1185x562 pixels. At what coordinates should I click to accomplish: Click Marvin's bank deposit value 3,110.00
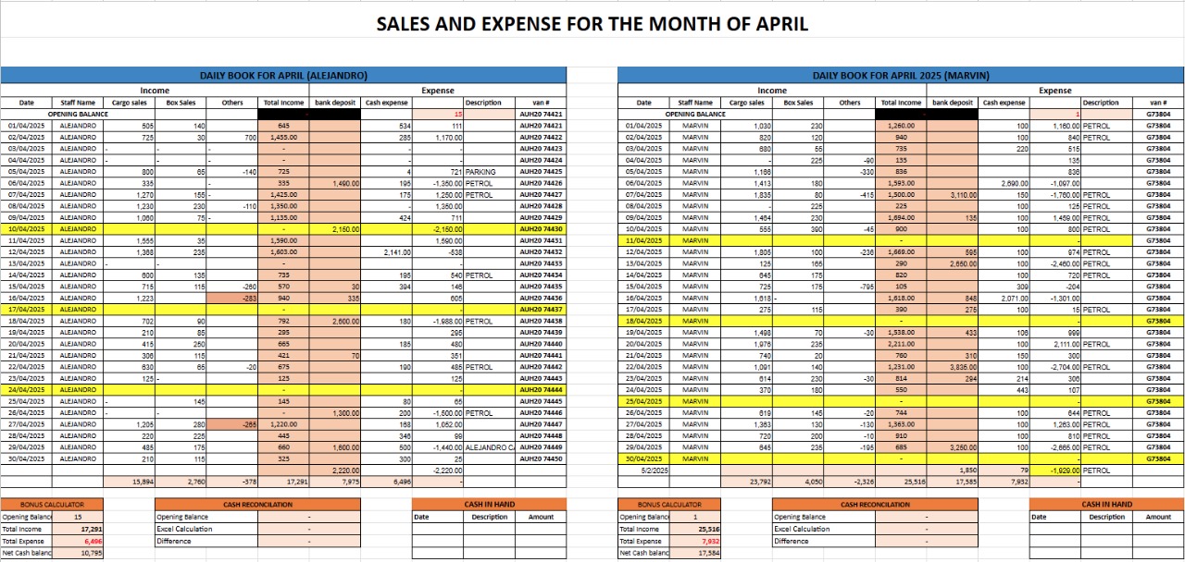(953, 195)
